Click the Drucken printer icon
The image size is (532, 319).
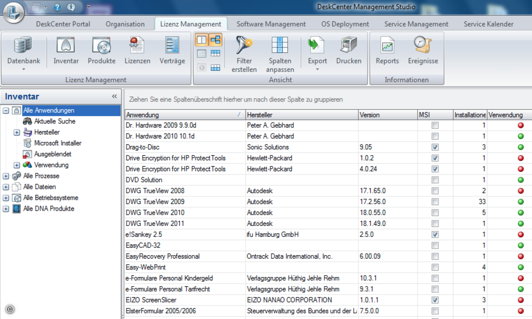pos(349,46)
